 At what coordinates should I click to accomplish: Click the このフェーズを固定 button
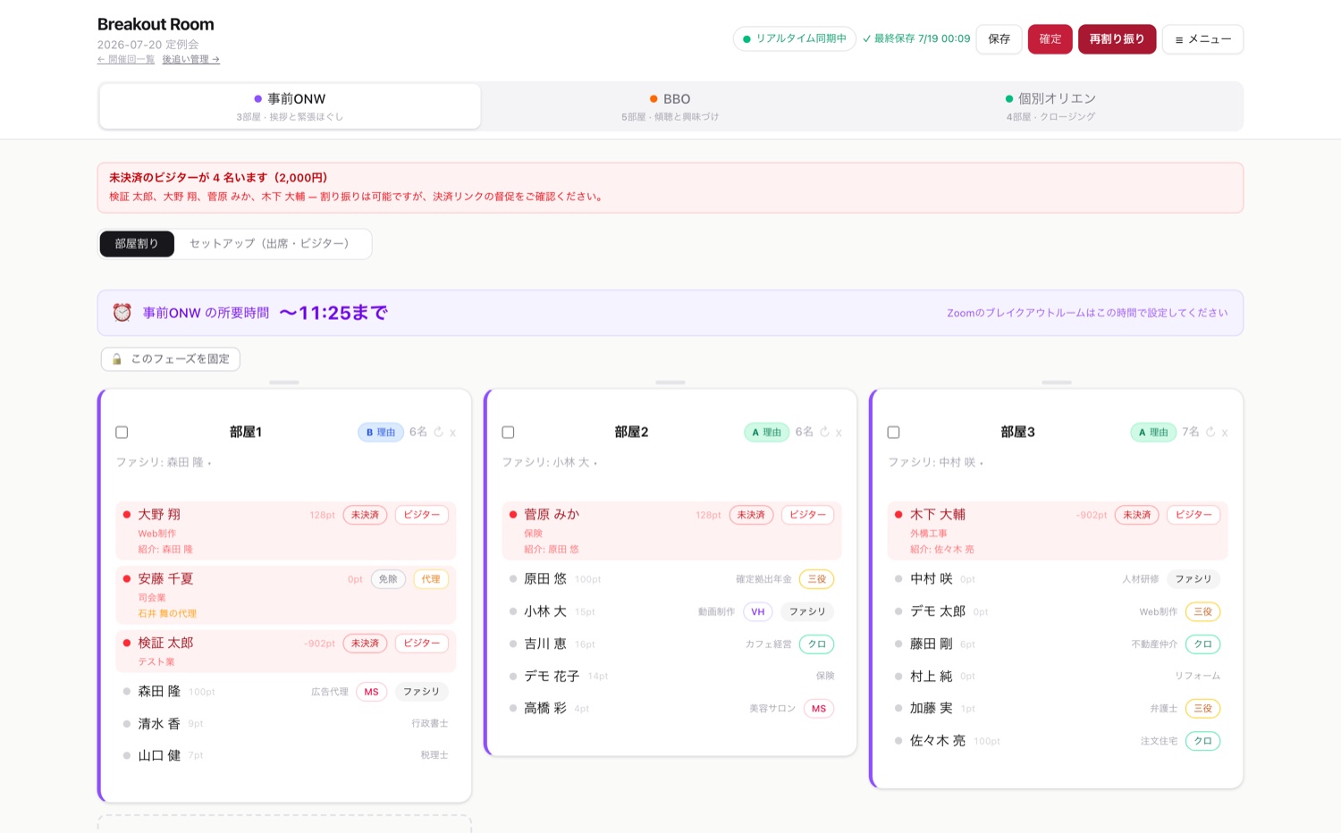pyautogui.click(x=171, y=358)
